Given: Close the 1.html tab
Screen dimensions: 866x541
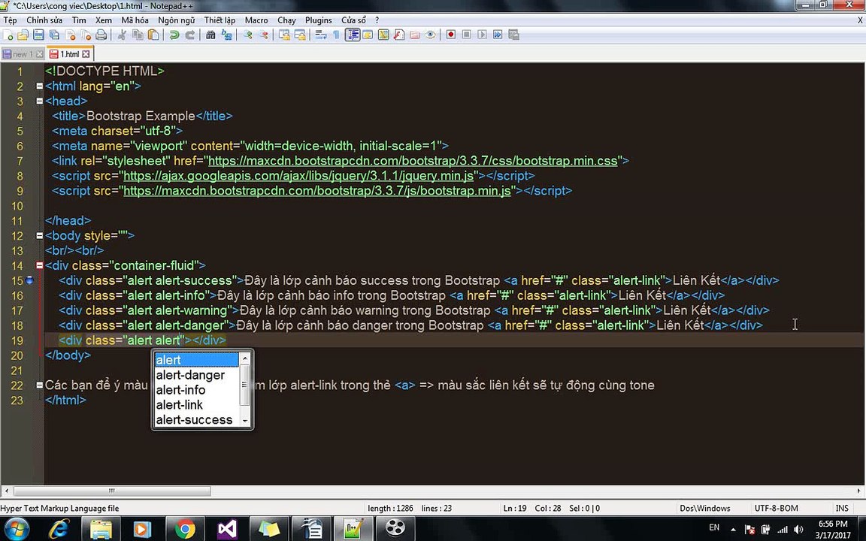Looking at the screenshot, I should 86,54.
